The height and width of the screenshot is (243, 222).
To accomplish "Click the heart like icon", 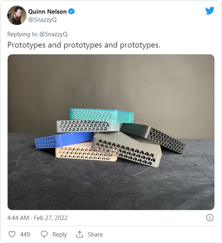I will (x=12, y=234).
